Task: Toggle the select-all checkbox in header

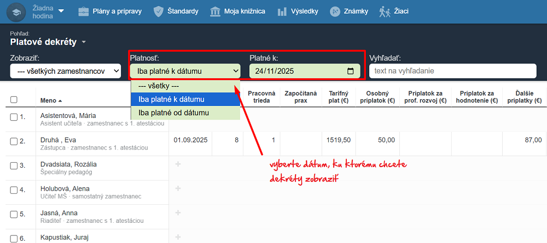Action: pyautogui.click(x=14, y=100)
